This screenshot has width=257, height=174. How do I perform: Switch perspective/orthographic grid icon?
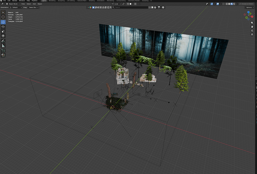(252, 34)
